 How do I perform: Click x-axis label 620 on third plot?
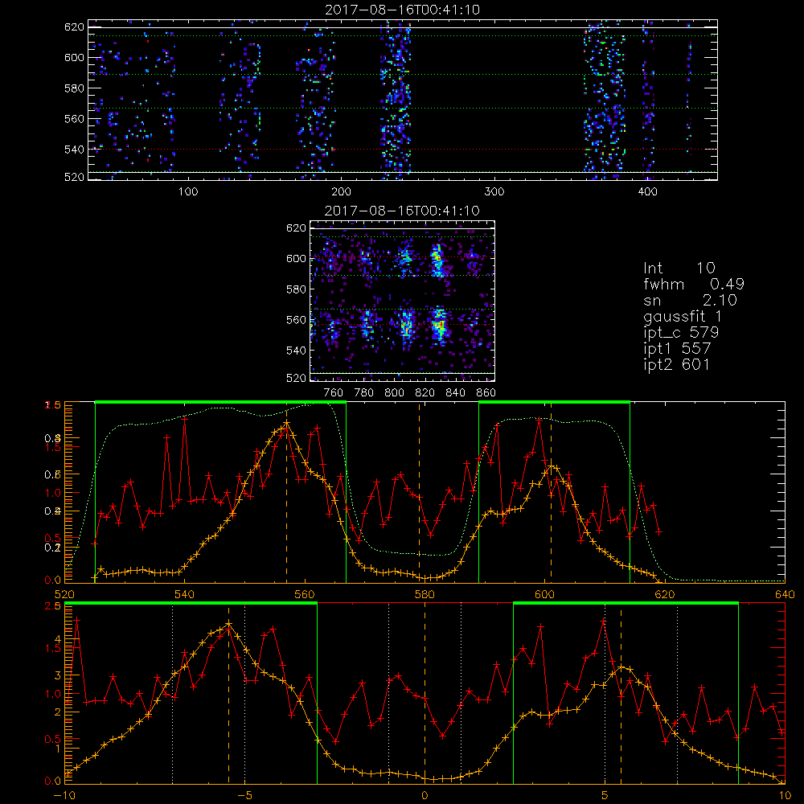click(x=665, y=595)
